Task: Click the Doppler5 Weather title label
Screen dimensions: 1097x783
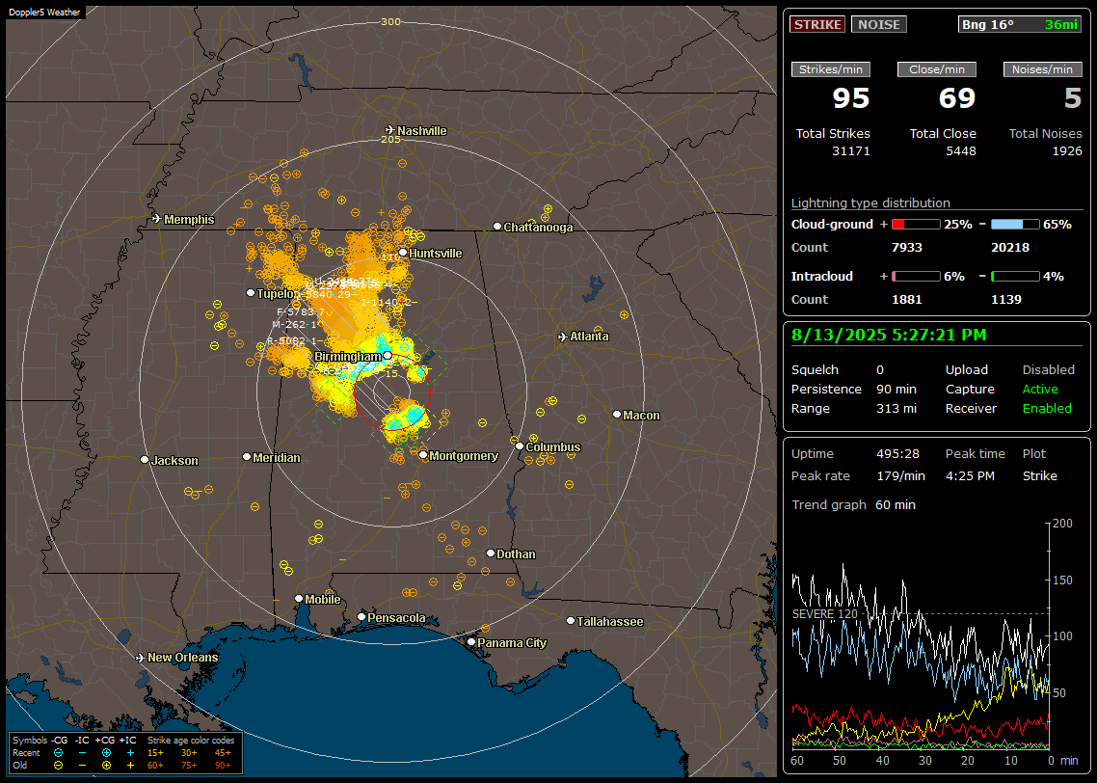Action: tap(44, 12)
